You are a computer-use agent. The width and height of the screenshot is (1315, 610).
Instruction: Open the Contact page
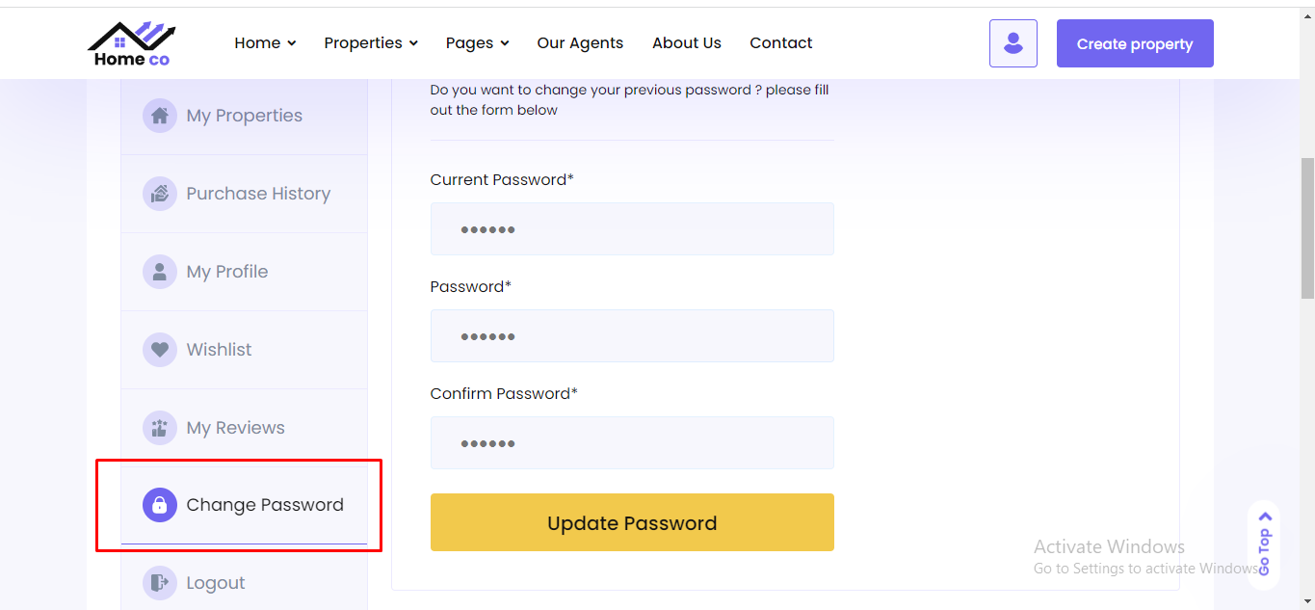click(x=781, y=43)
